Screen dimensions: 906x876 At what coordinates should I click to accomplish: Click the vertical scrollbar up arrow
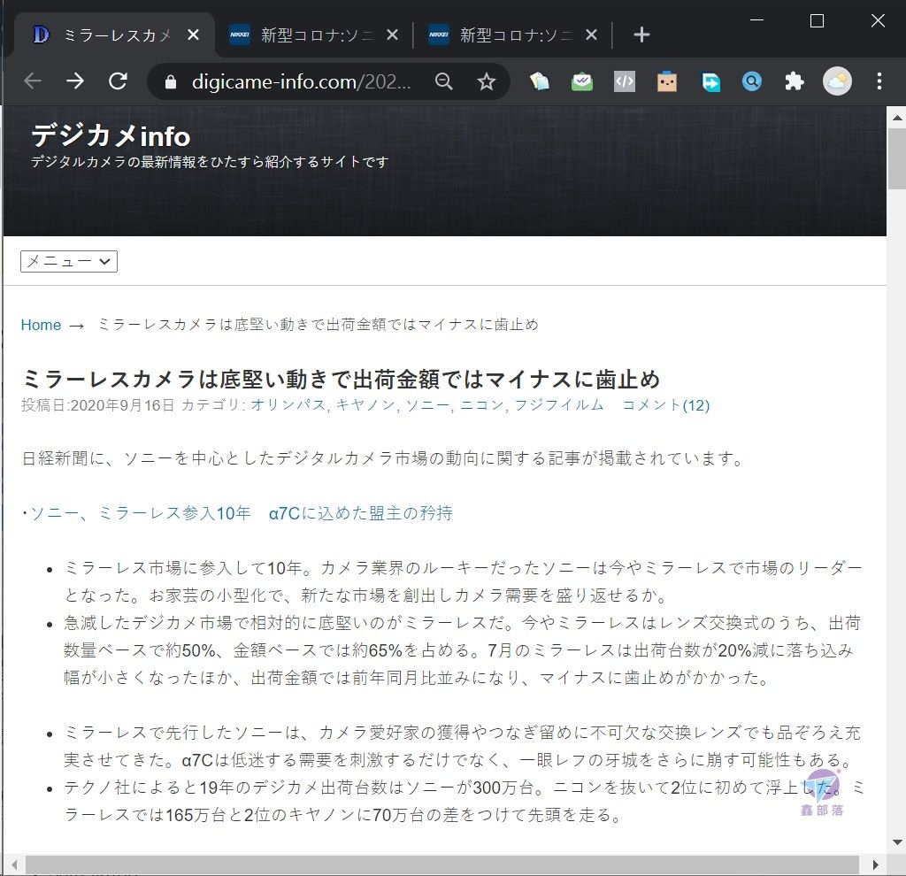896,118
